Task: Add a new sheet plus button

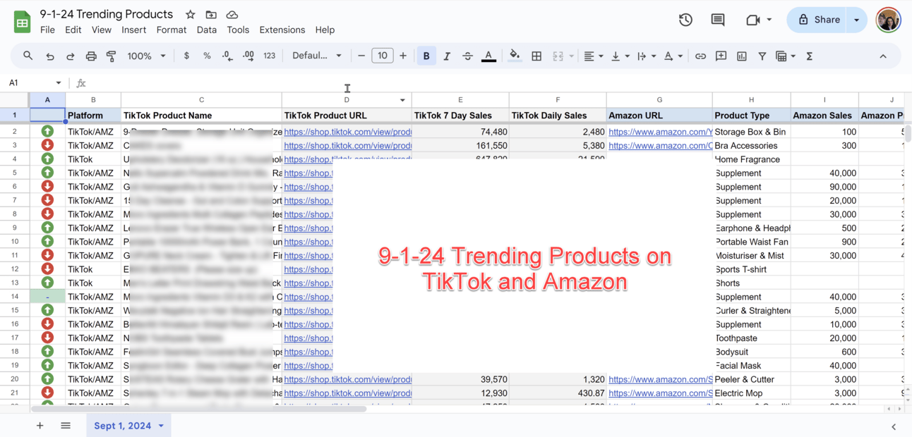Action: pos(40,426)
